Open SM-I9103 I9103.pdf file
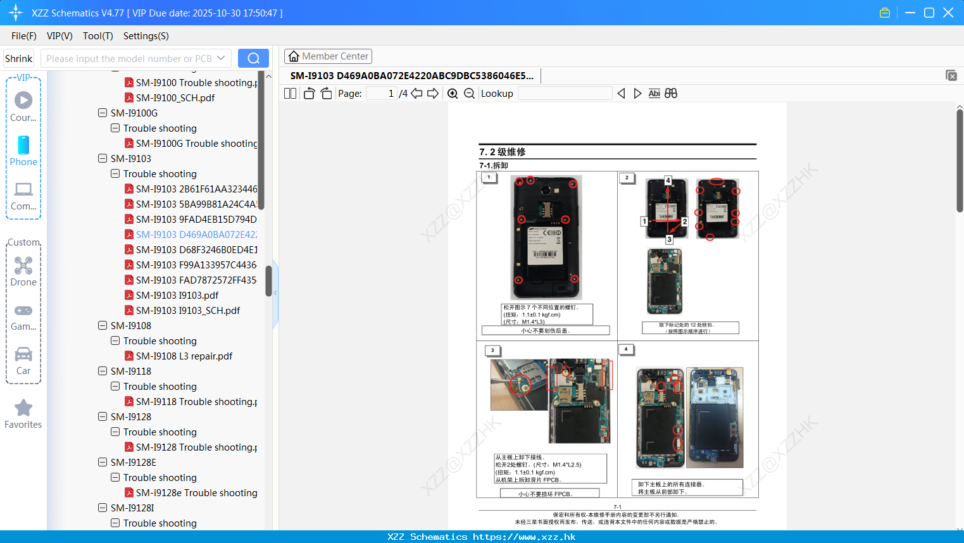Viewport: 964px width, 543px height. coord(177,295)
